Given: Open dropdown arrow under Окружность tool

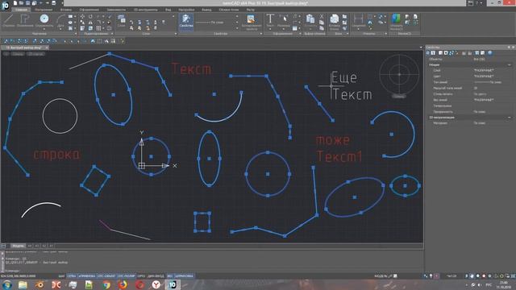Looking at the screenshot, I should [44, 29].
